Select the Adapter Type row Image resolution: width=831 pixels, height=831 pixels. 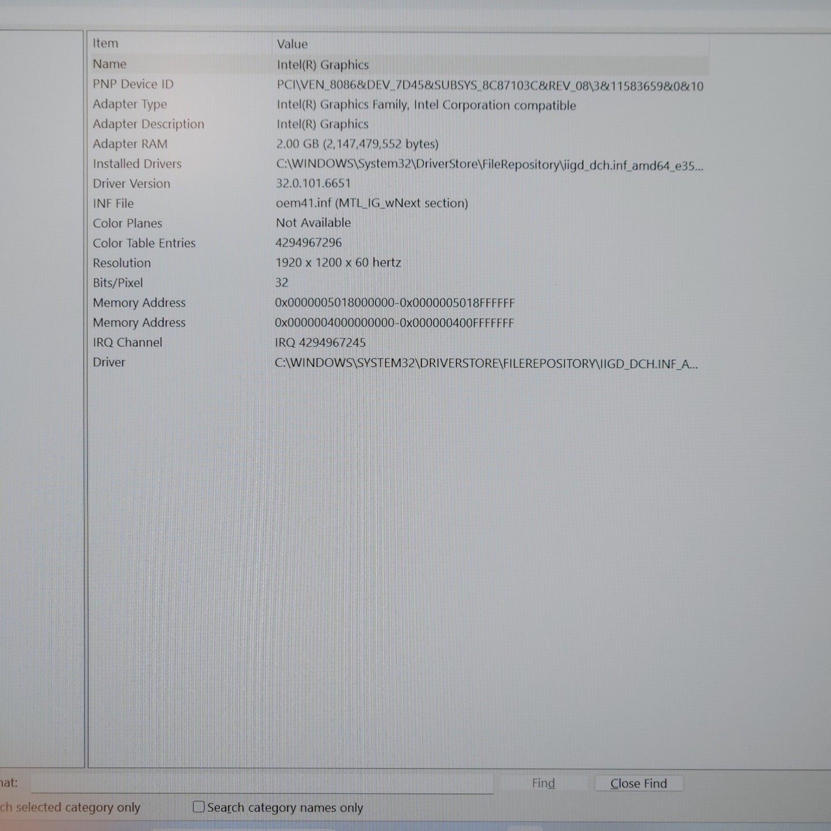point(130,104)
